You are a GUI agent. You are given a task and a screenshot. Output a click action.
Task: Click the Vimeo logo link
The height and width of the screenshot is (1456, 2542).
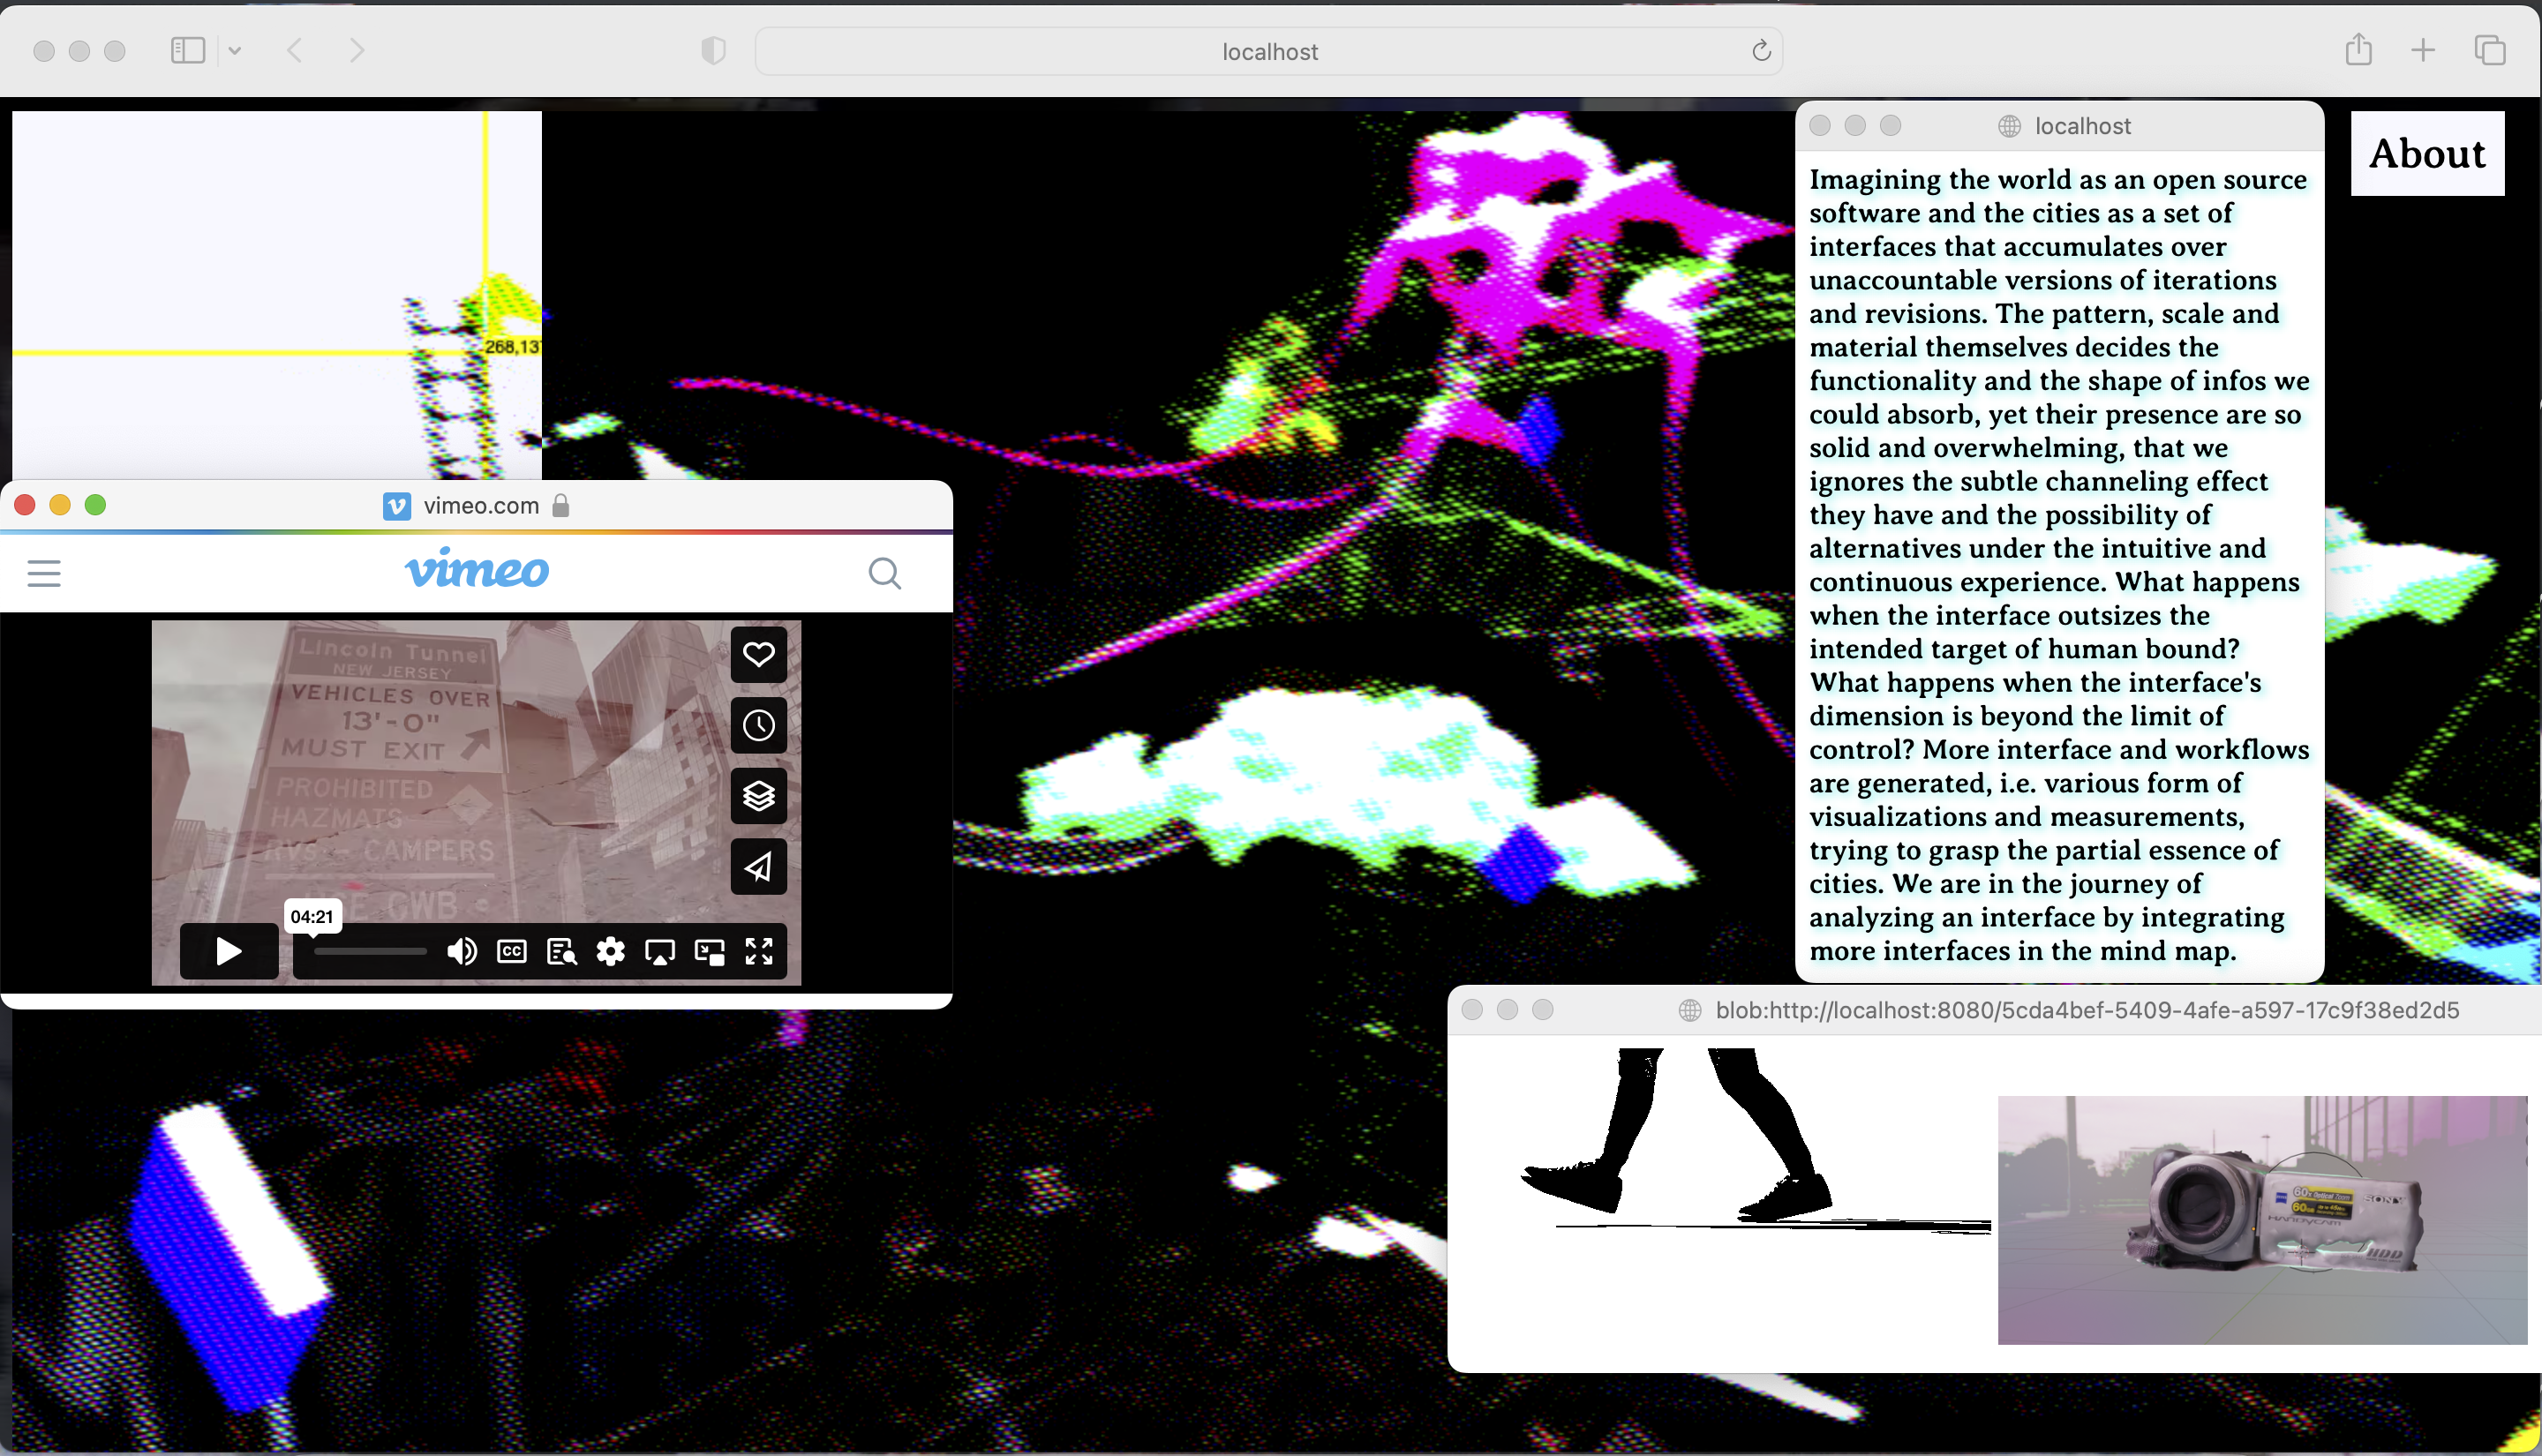coord(476,570)
